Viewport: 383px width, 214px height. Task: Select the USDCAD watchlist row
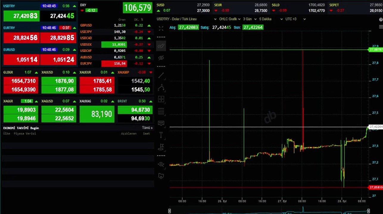point(116,38)
